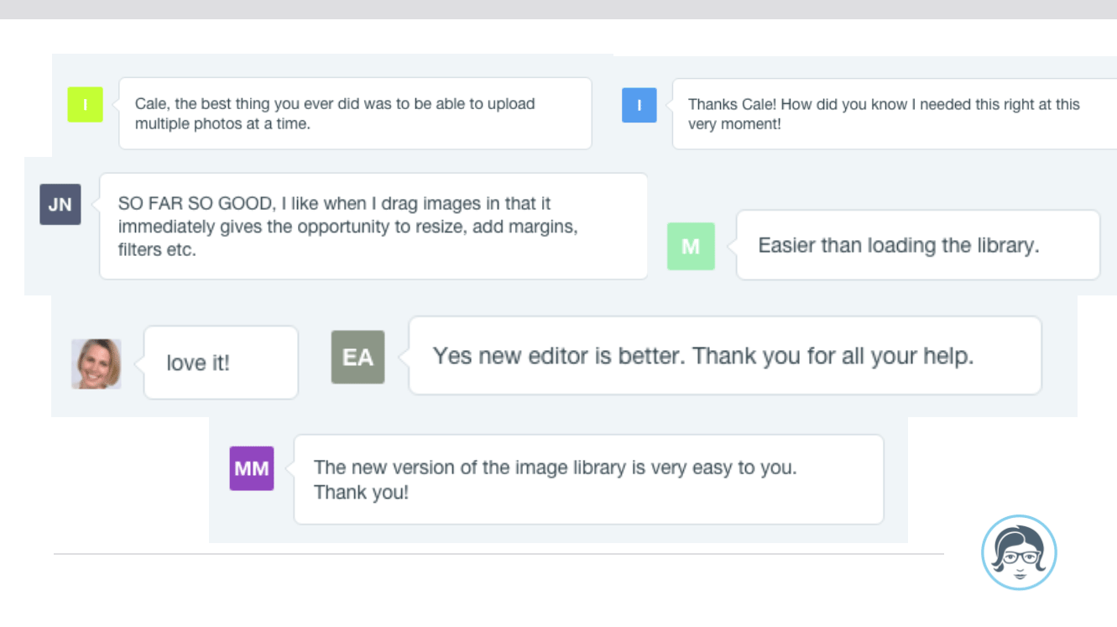
Task: Click the "Thanks Cale!" testimonial bubble
Action: [890, 114]
